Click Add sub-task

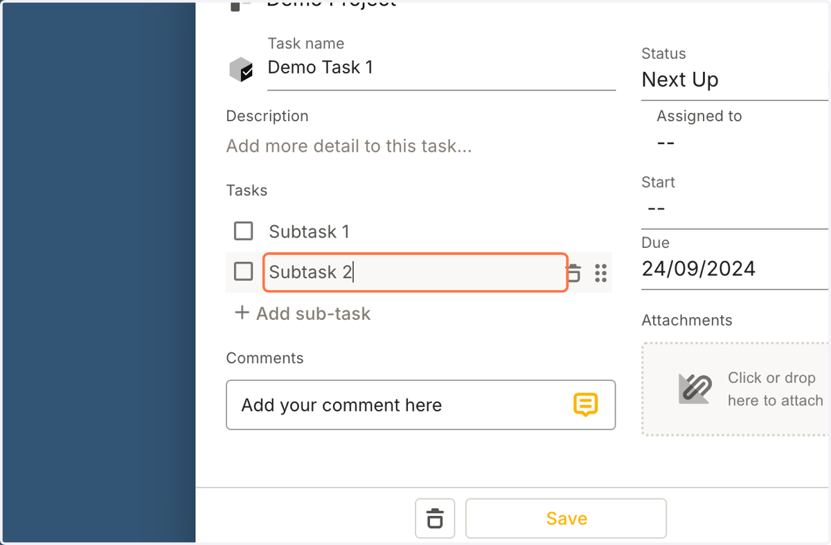click(303, 313)
